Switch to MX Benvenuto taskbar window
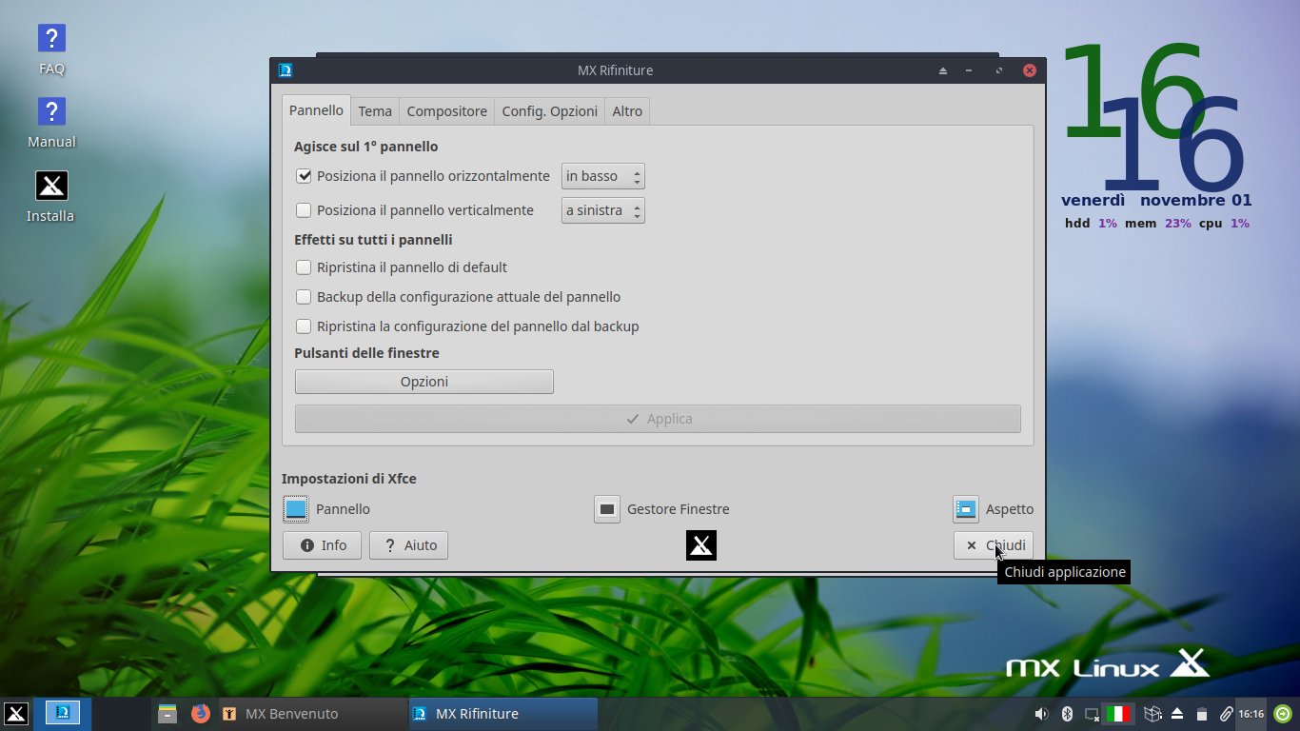1300x731 pixels. point(313,714)
